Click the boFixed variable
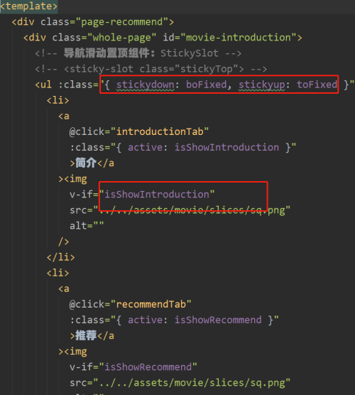355x395 pixels. pyautogui.click(x=206, y=85)
